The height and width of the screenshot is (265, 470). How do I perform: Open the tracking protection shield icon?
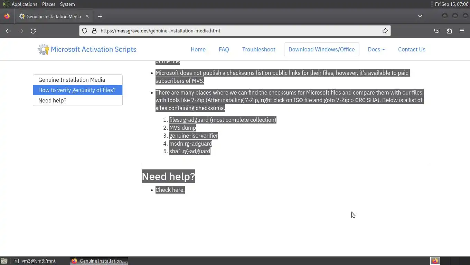tap(85, 31)
